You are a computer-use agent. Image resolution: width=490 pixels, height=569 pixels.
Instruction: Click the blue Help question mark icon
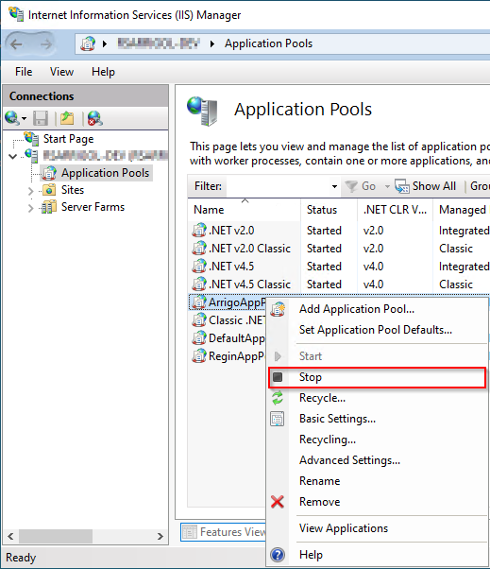[x=278, y=555]
